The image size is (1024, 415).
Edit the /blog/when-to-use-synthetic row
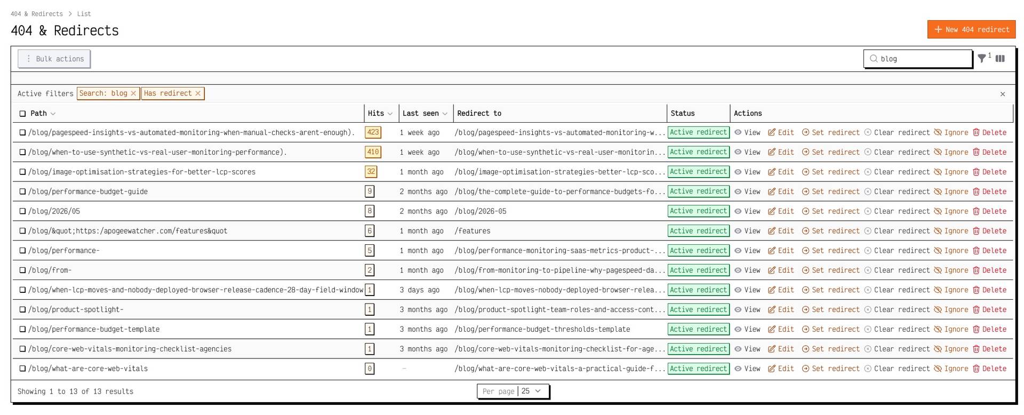(x=781, y=152)
